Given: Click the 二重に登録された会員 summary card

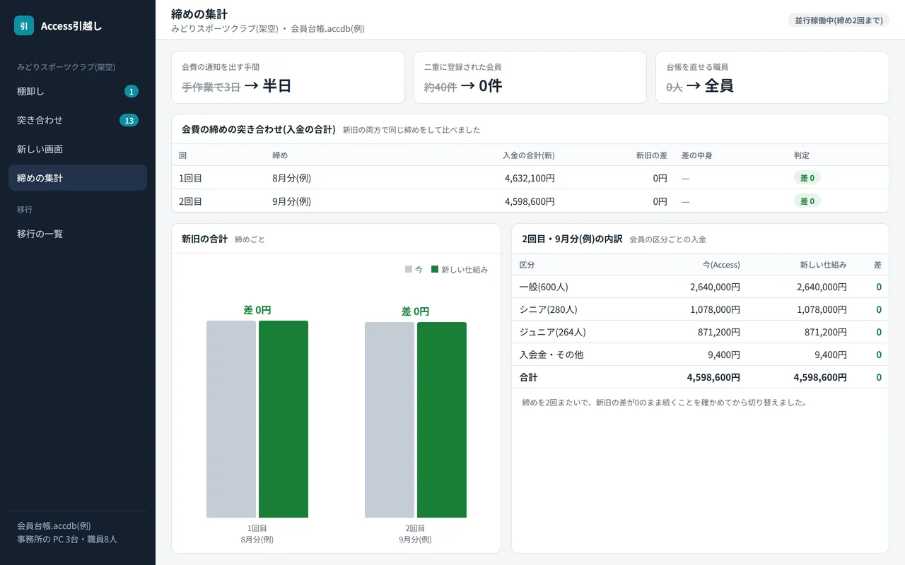Looking at the screenshot, I should 530,77.
